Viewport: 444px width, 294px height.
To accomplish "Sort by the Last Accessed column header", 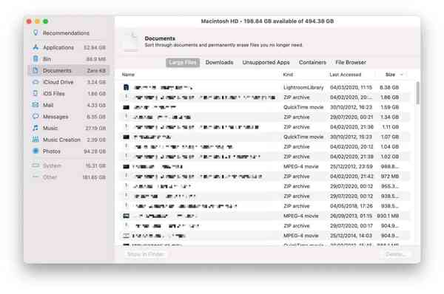I will (345, 75).
